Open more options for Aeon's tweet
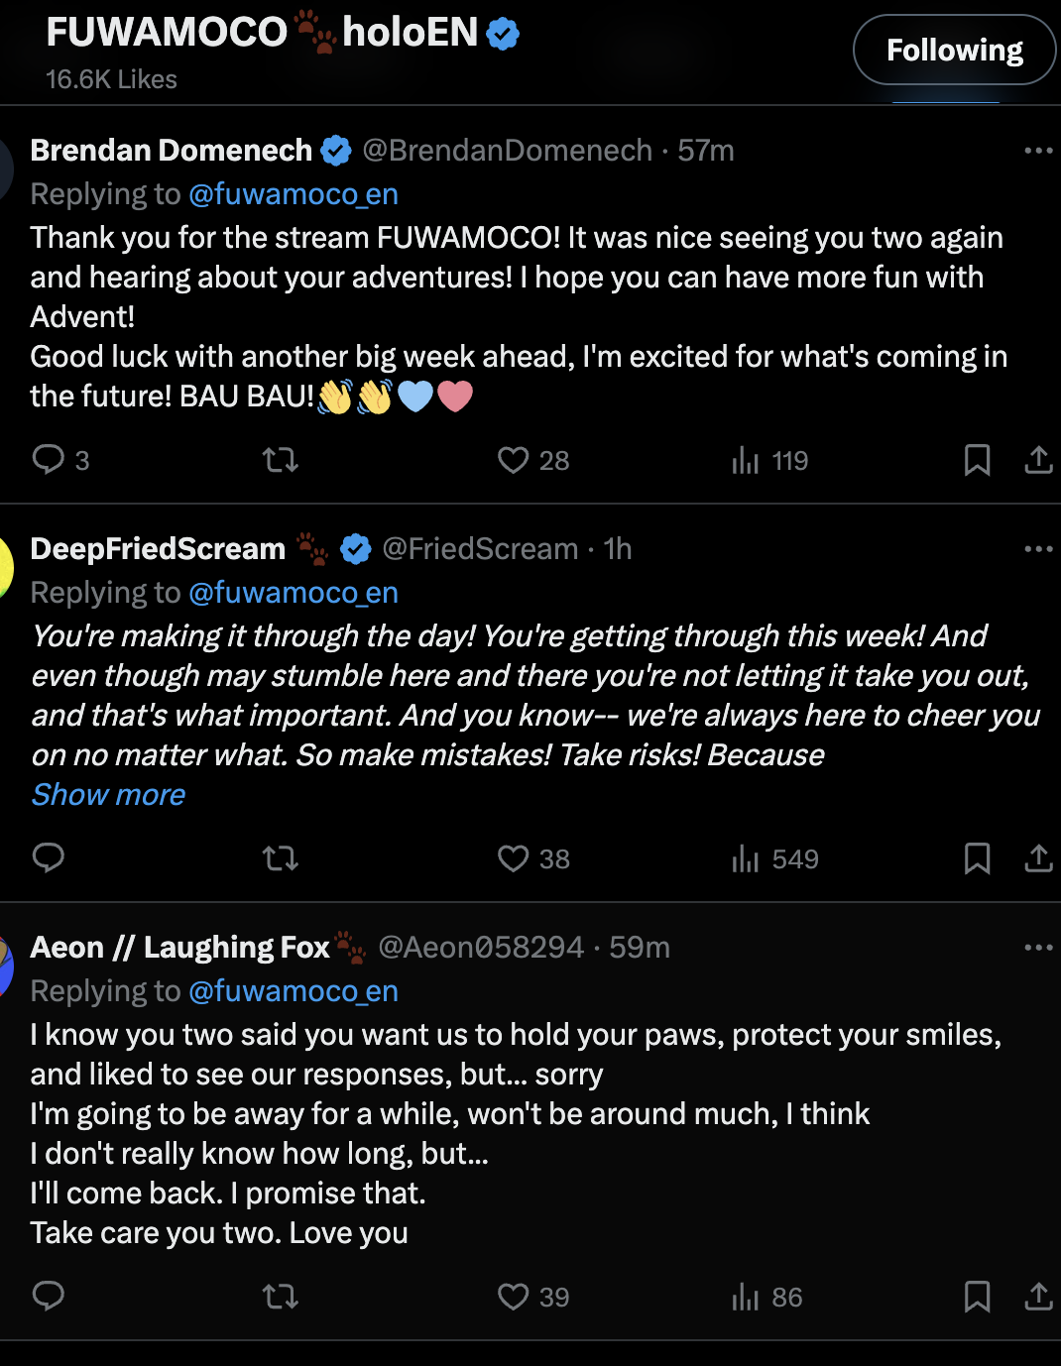The image size is (1061, 1366). coord(1037,948)
